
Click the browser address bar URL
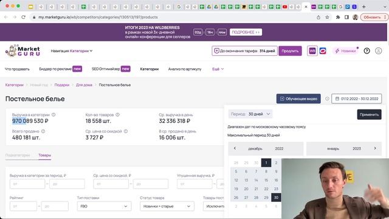pos(98,17)
